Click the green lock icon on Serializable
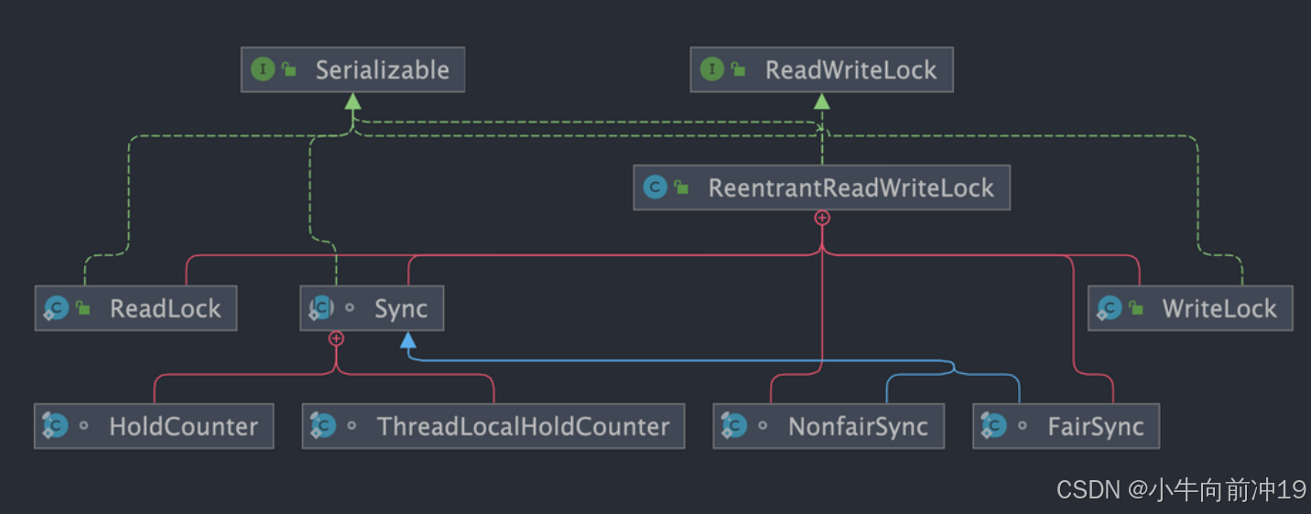Screen dimensions: 1311x514 click(x=289, y=70)
